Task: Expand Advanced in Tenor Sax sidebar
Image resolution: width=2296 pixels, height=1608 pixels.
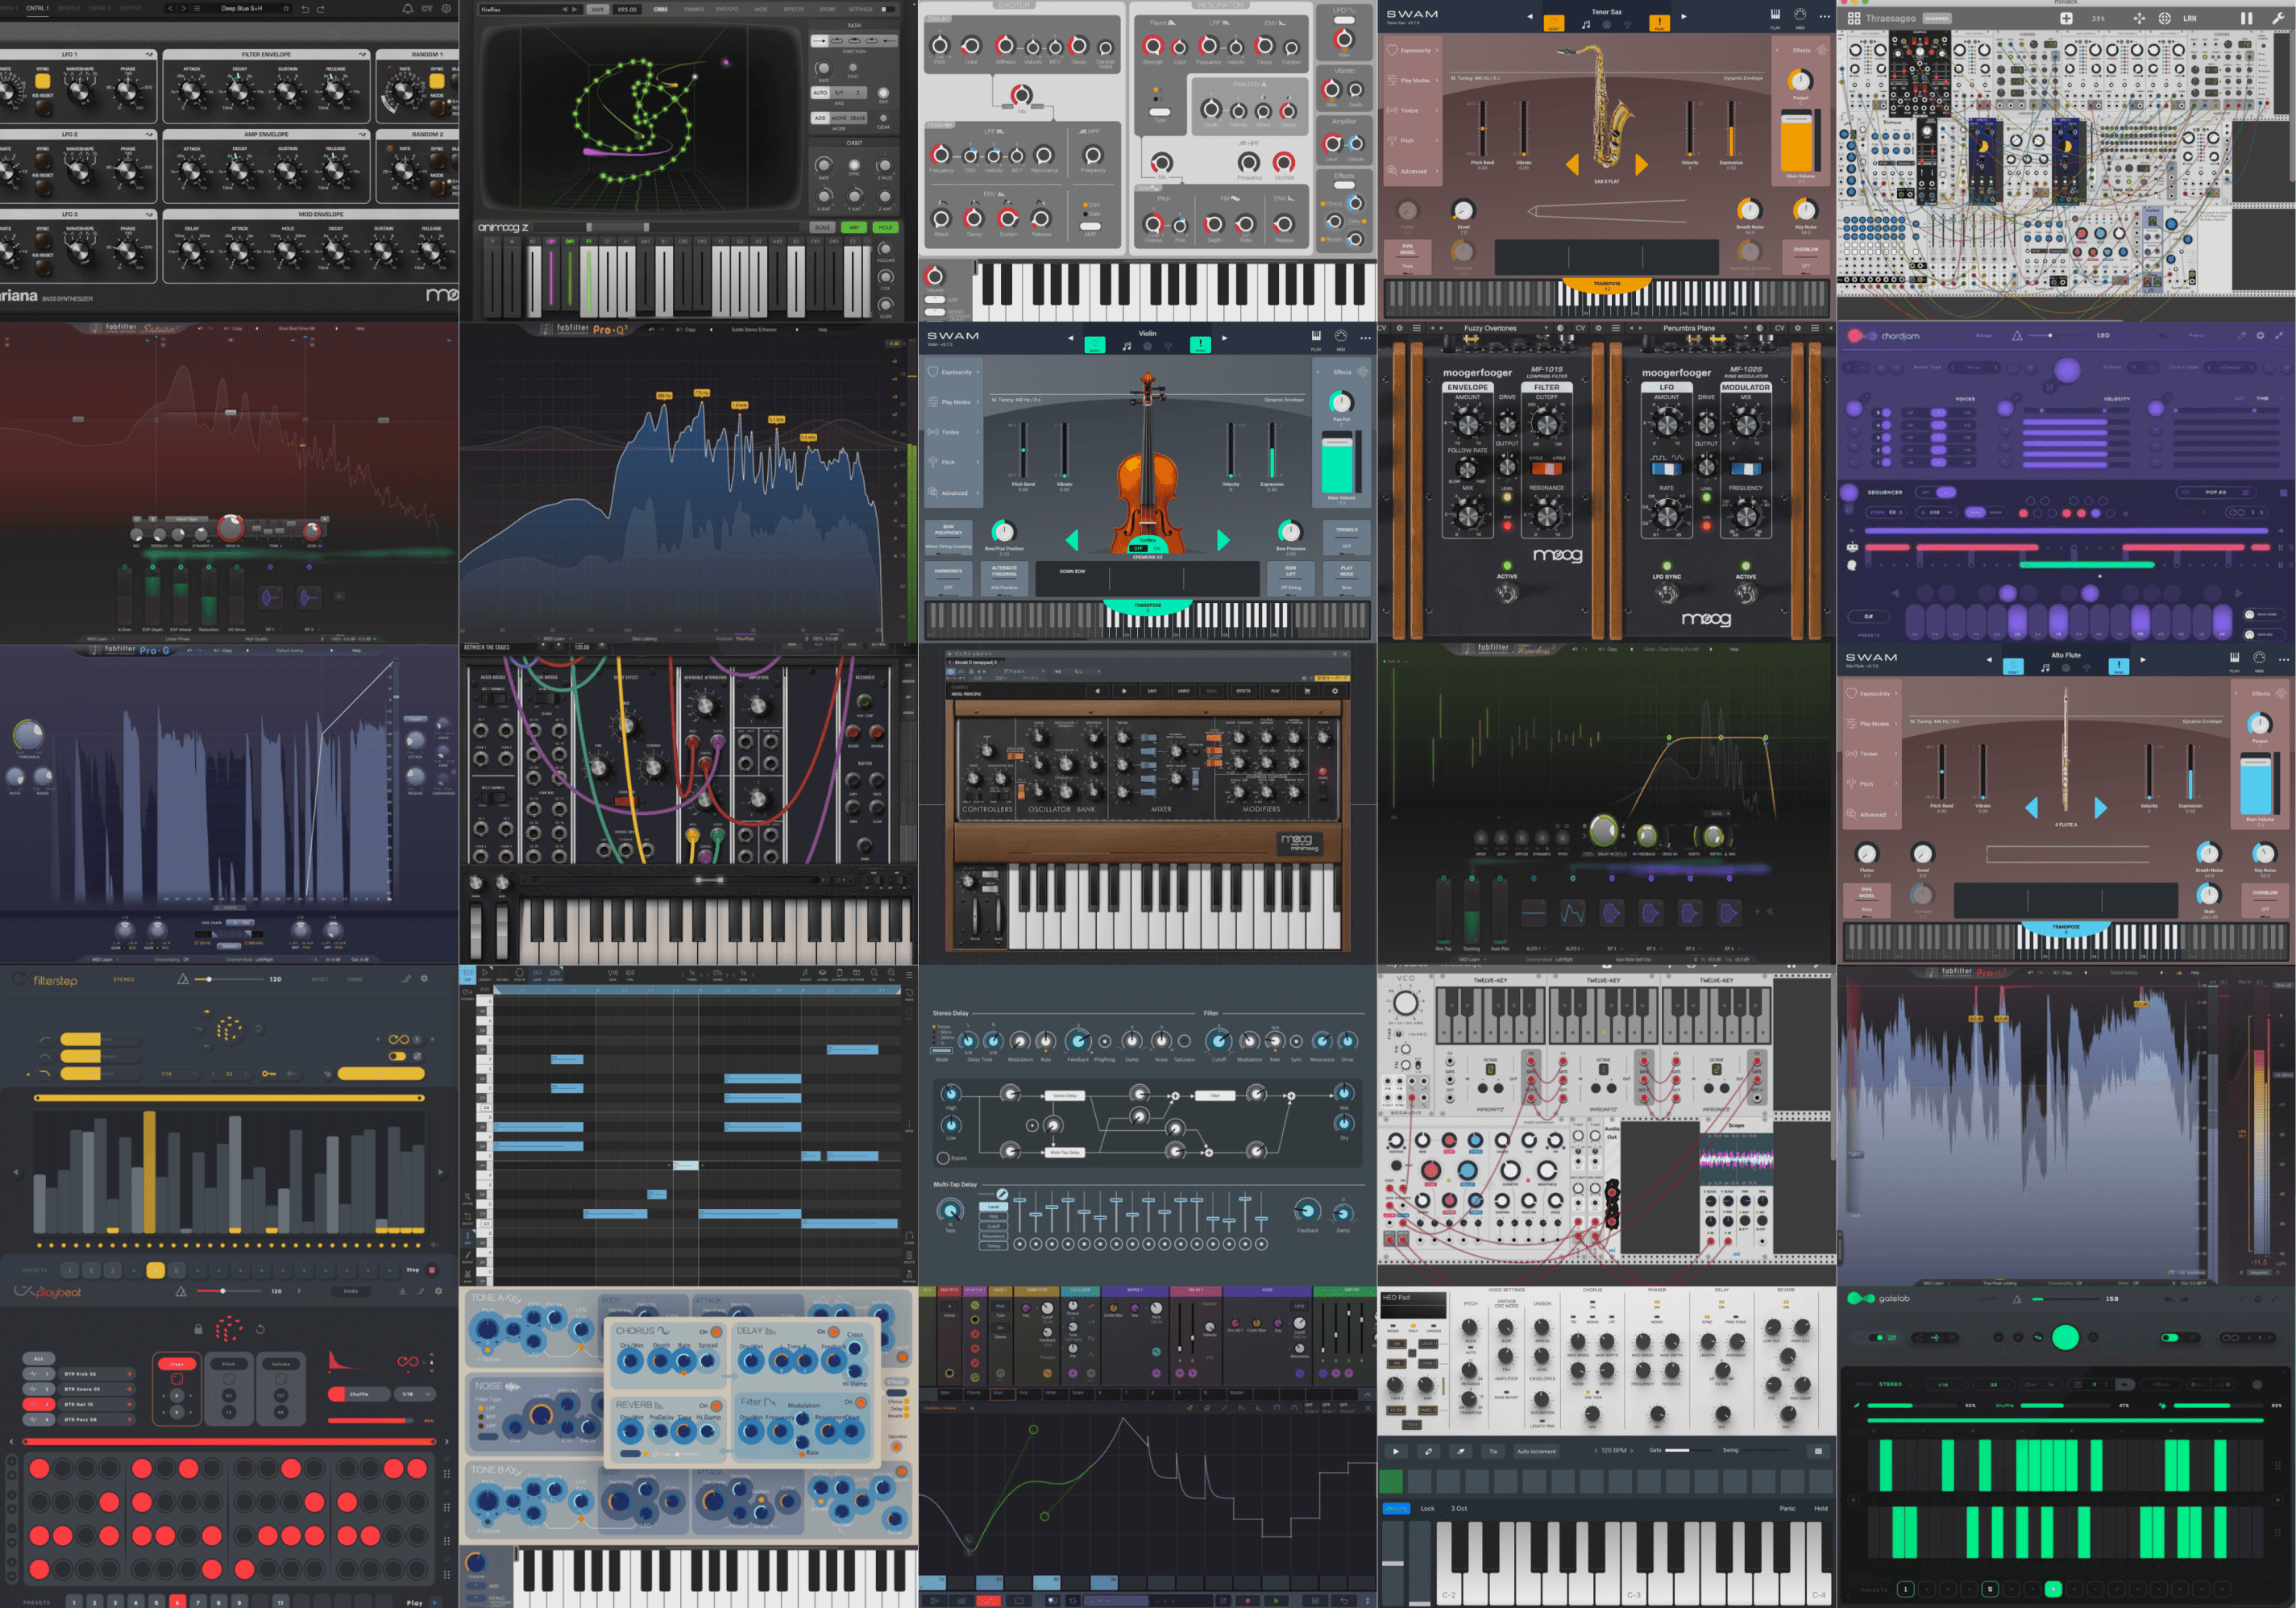Action: 1412,171
